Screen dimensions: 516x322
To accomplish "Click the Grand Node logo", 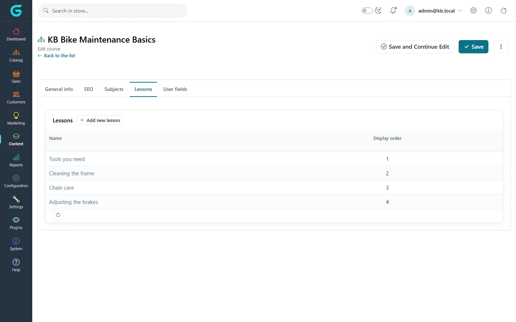I will click(16, 11).
